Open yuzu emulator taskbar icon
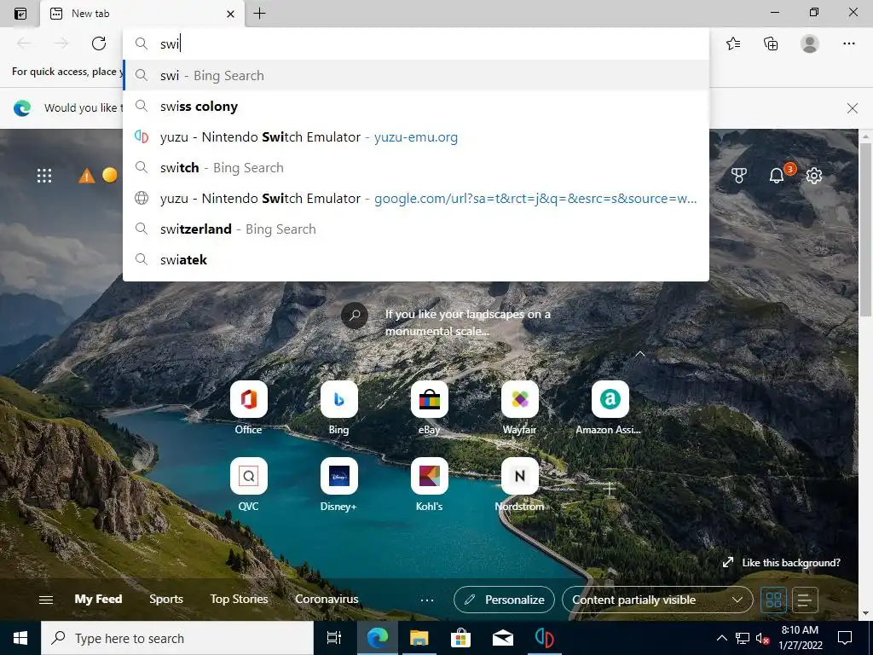Viewport: 873px width, 655px height. click(x=544, y=638)
